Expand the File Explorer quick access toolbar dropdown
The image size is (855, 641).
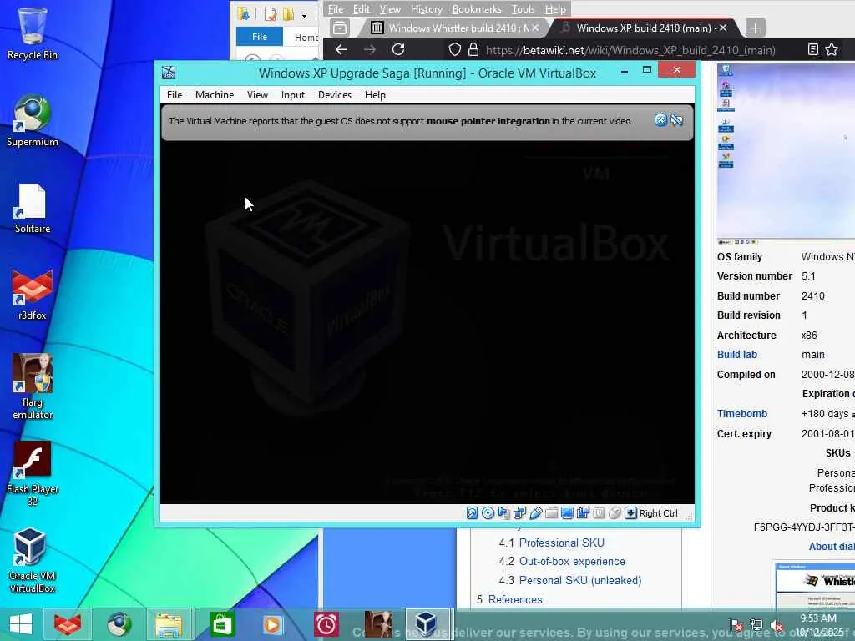pos(304,15)
